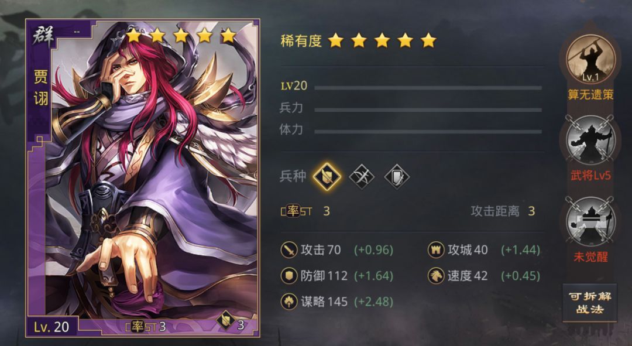Click the sword icon beside 攻击 70
632x346 pixels.
coord(289,250)
